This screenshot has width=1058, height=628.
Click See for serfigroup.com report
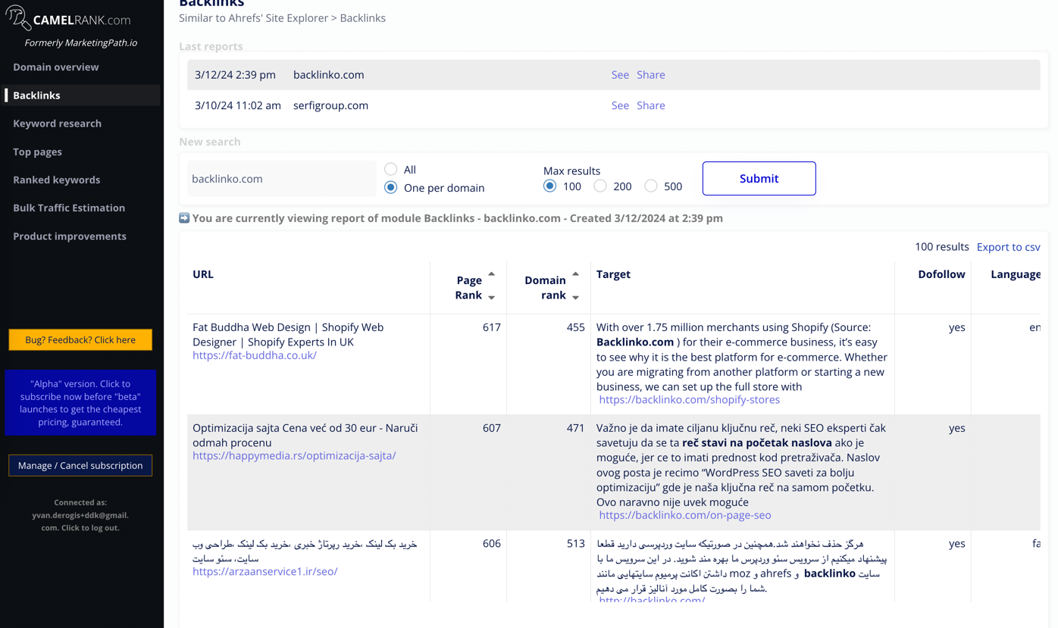pos(620,105)
